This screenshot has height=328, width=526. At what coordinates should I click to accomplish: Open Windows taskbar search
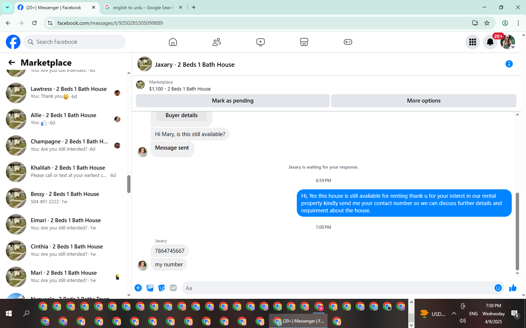pyautogui.click(x=26, y=313)
